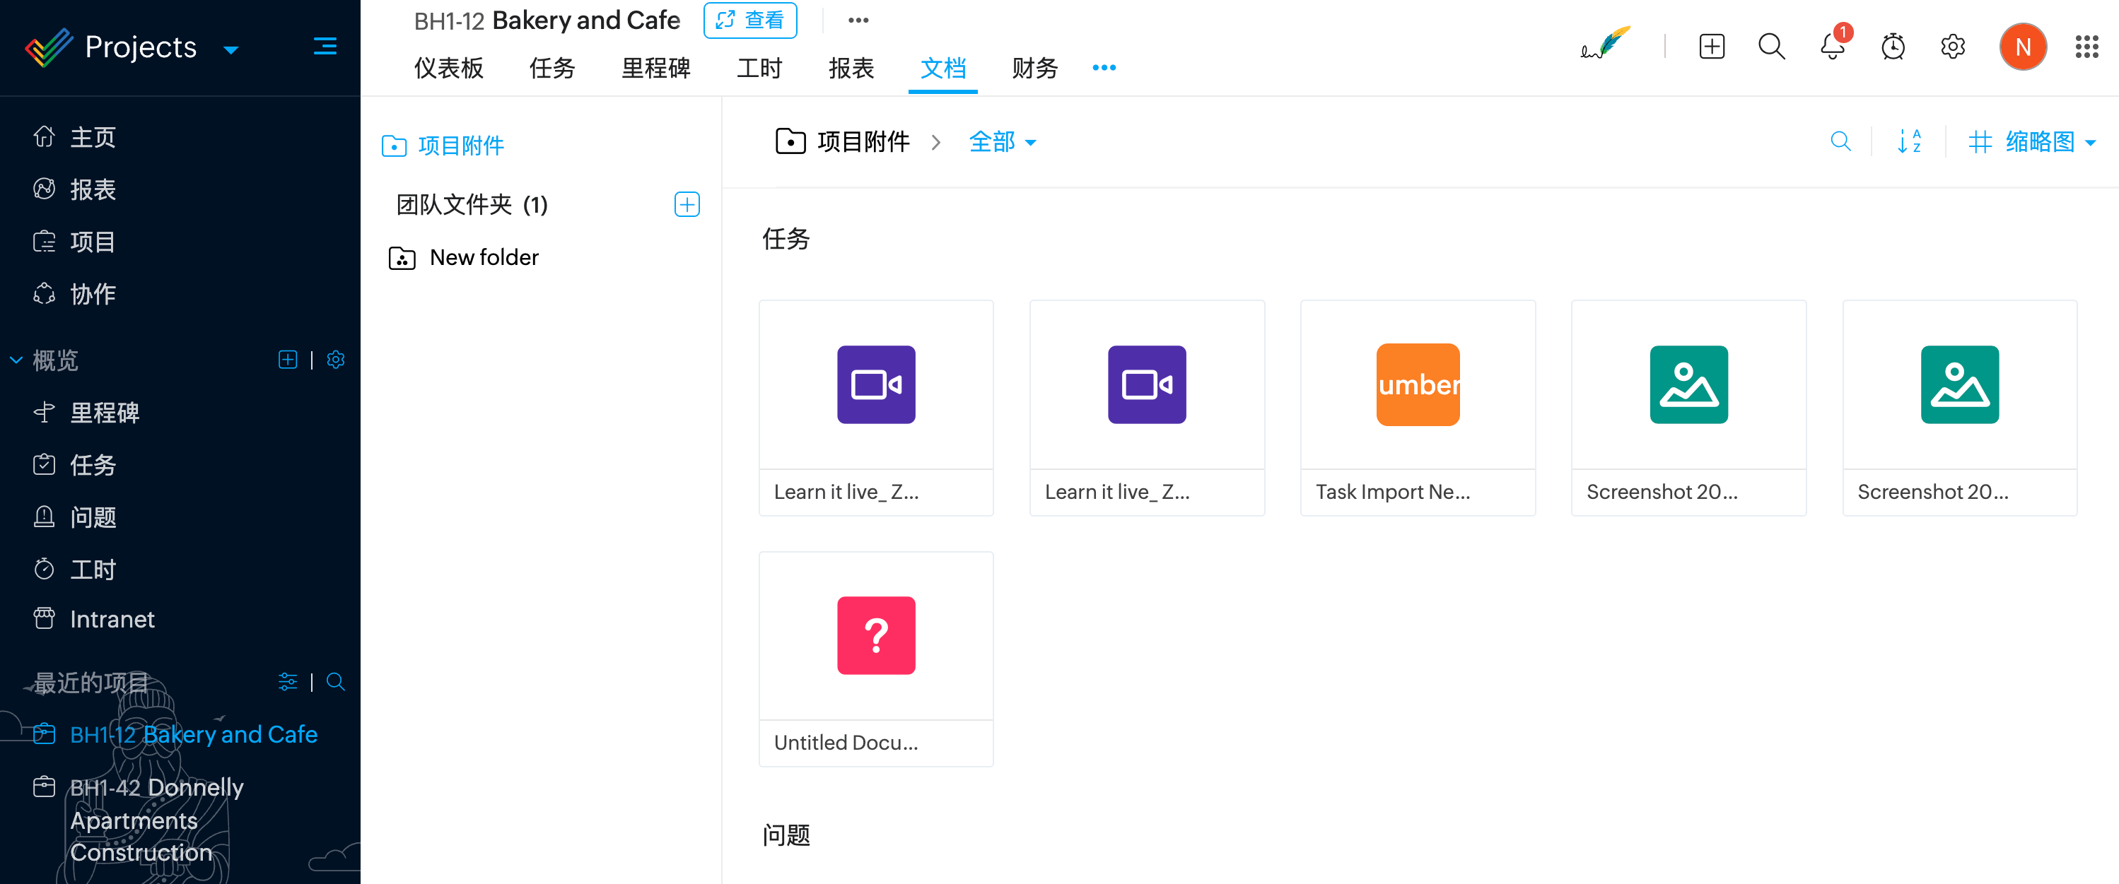This screenshot has height=884, width=2119.
Task: Click the global search magnifier in header
Action: 1771,47
